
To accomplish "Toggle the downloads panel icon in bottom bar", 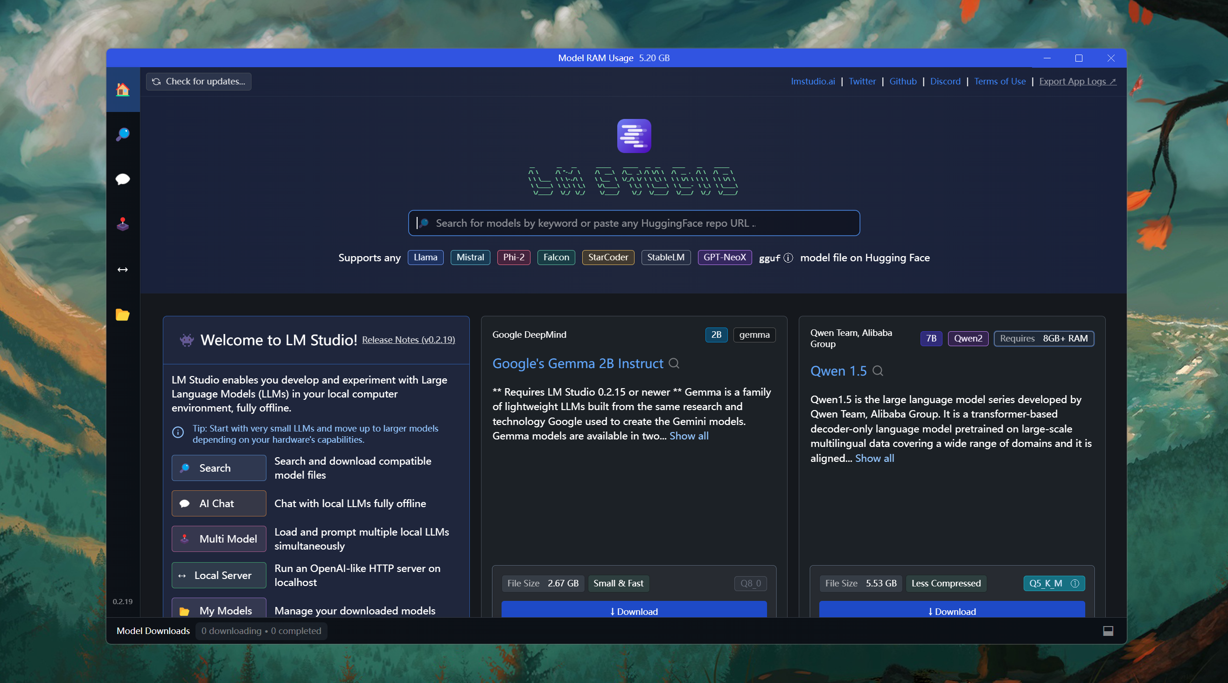I will [1108, 631].
